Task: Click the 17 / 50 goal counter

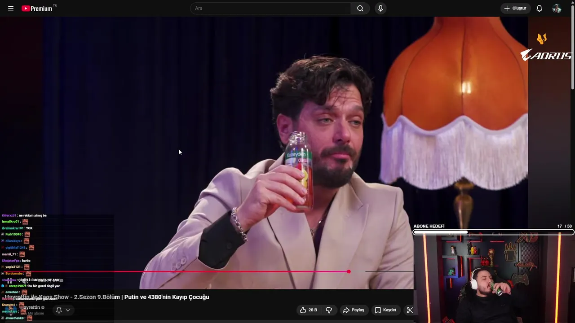Action: tap(564, 227)
